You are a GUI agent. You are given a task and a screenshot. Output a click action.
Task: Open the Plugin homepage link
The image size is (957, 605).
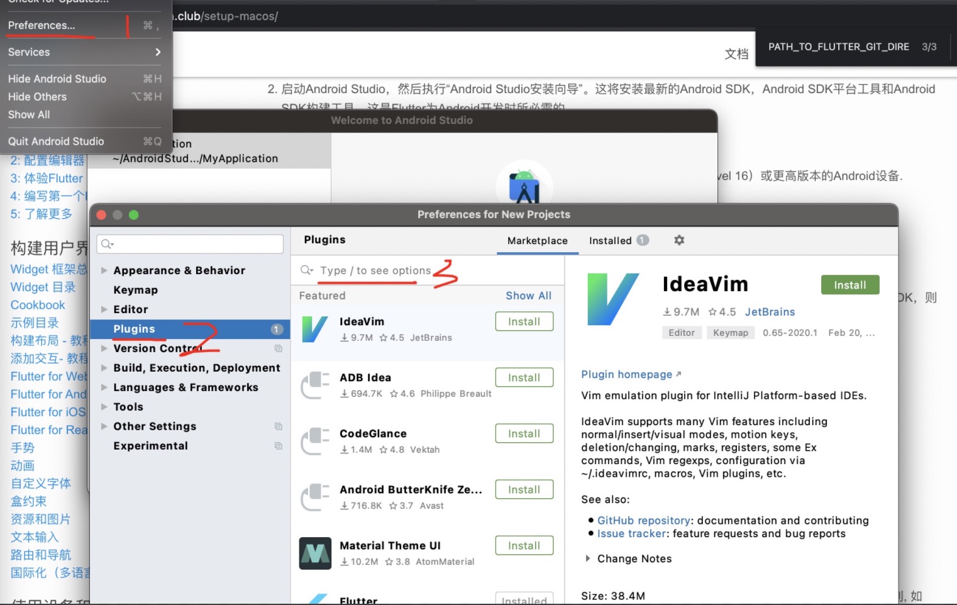point(627,374)
